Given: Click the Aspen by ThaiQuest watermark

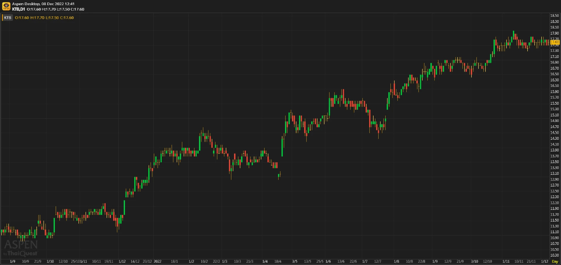Looking at the screenshot, I should coord(21,248).
